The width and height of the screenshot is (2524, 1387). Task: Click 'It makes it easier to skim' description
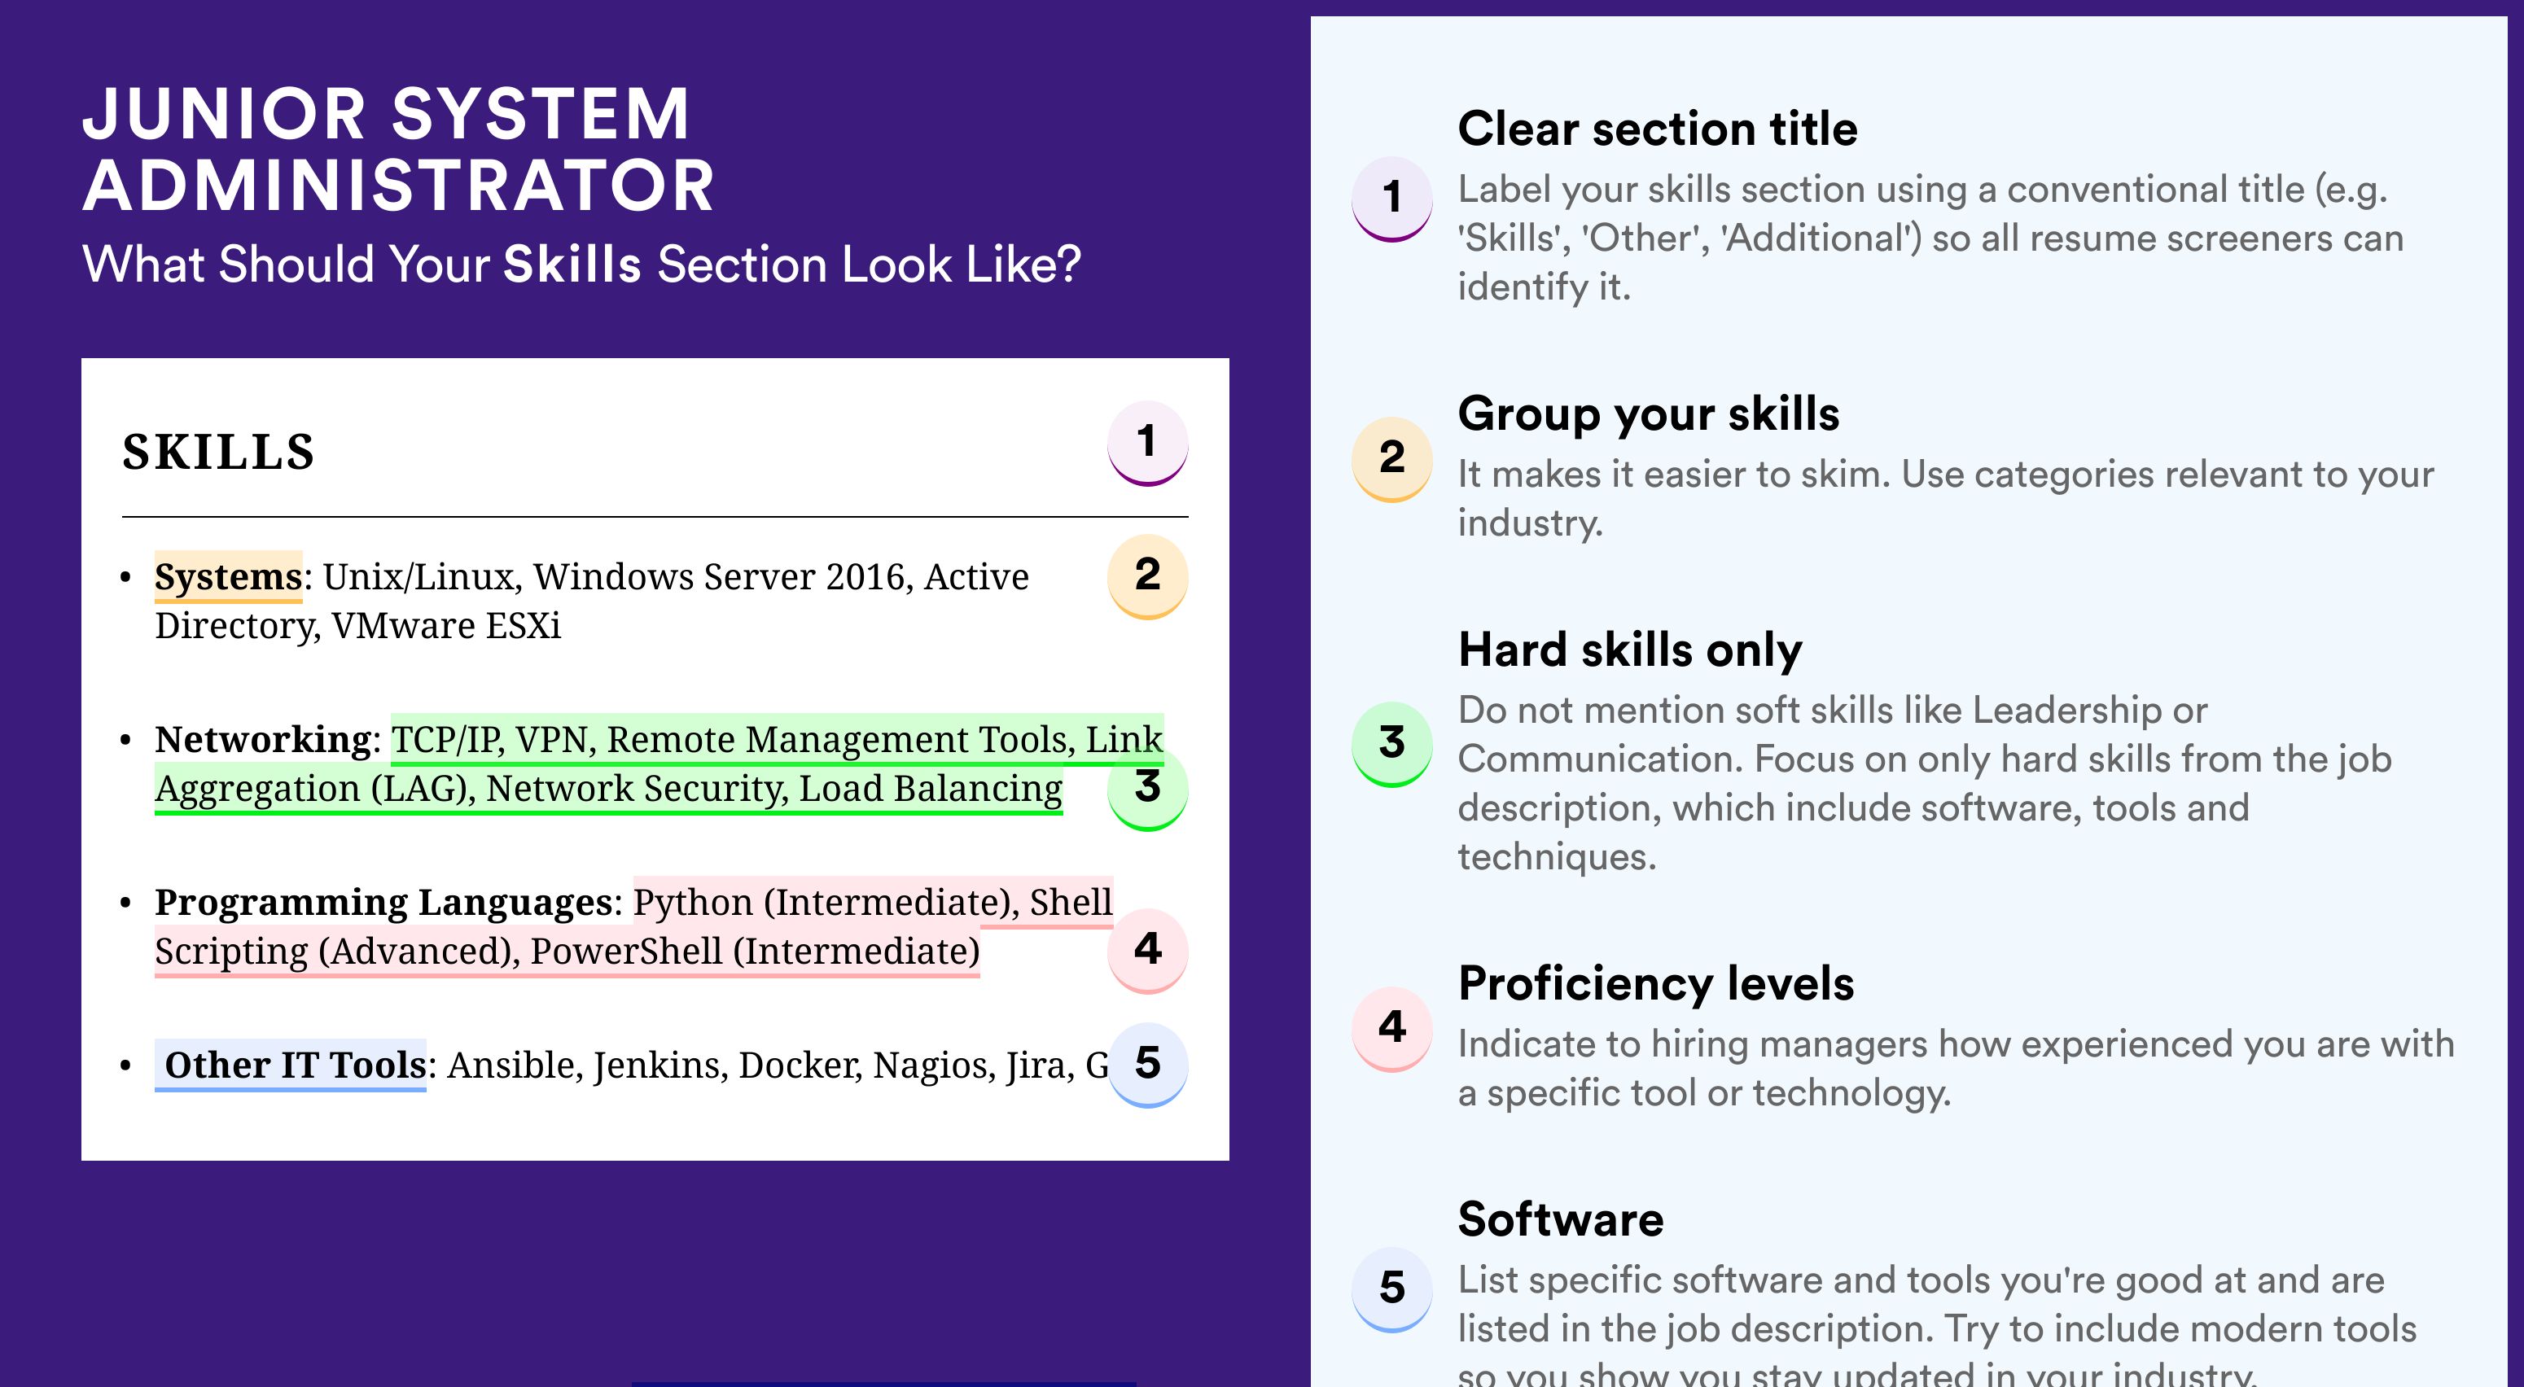(1945, 499)
